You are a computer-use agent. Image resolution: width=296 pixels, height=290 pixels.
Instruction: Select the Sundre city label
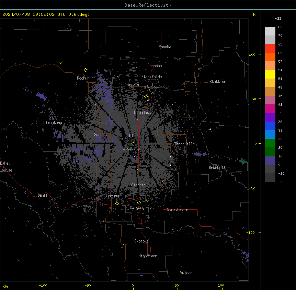[100, 135]
